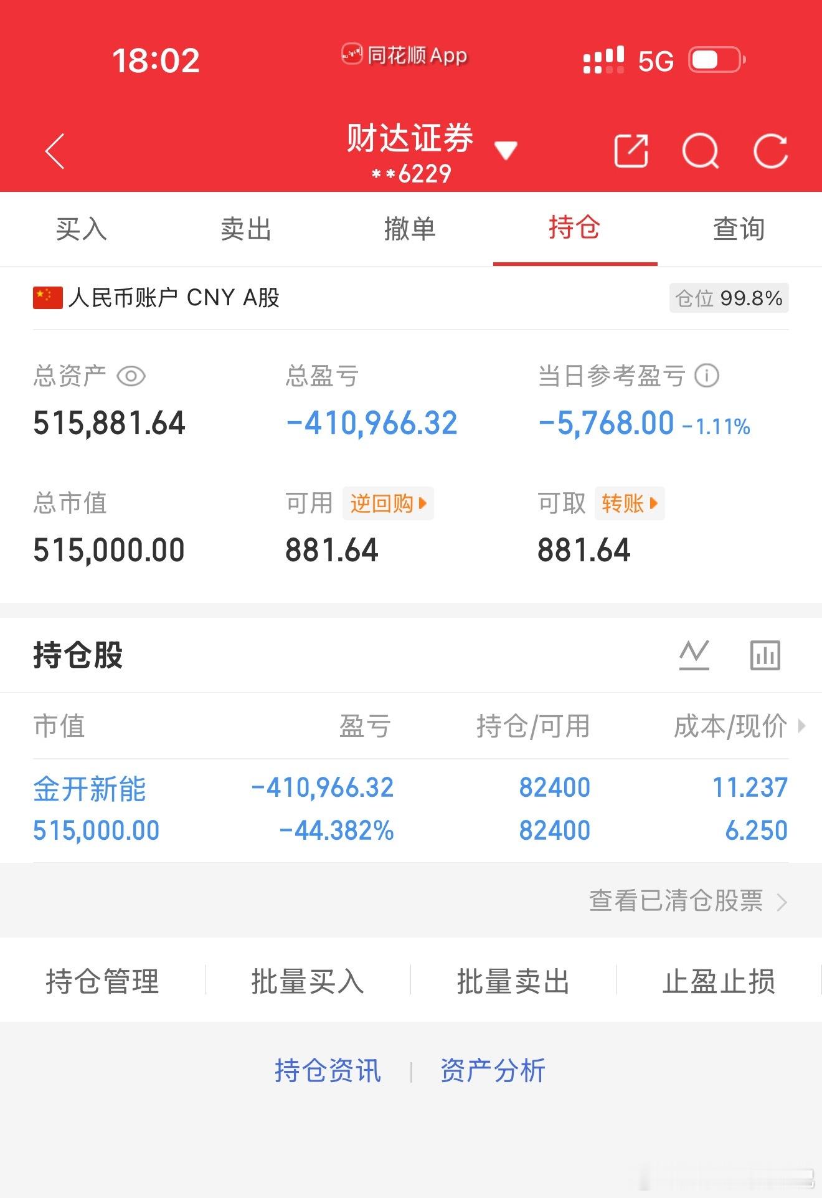Open 批量买入
Image resolution: width=822 pixels, height=1198 pixels.
coord(308,981)
